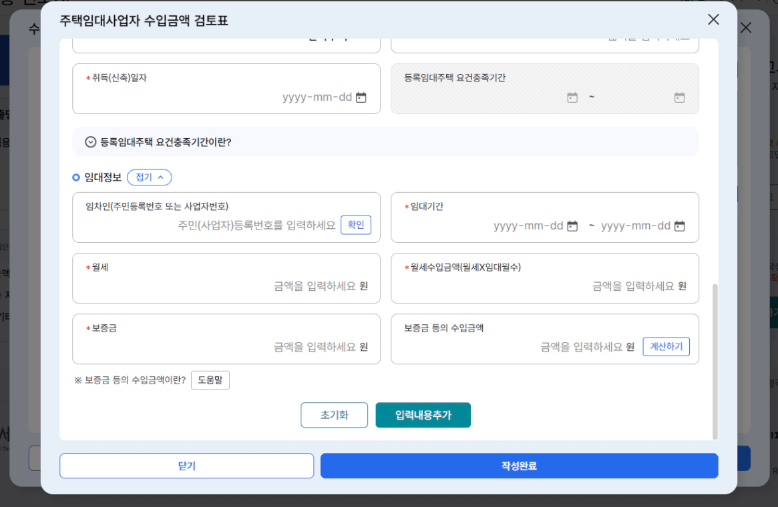Expand 등록임대주택 요건충족기간이란? explanation
778x507 pixels.
[91, 142]
